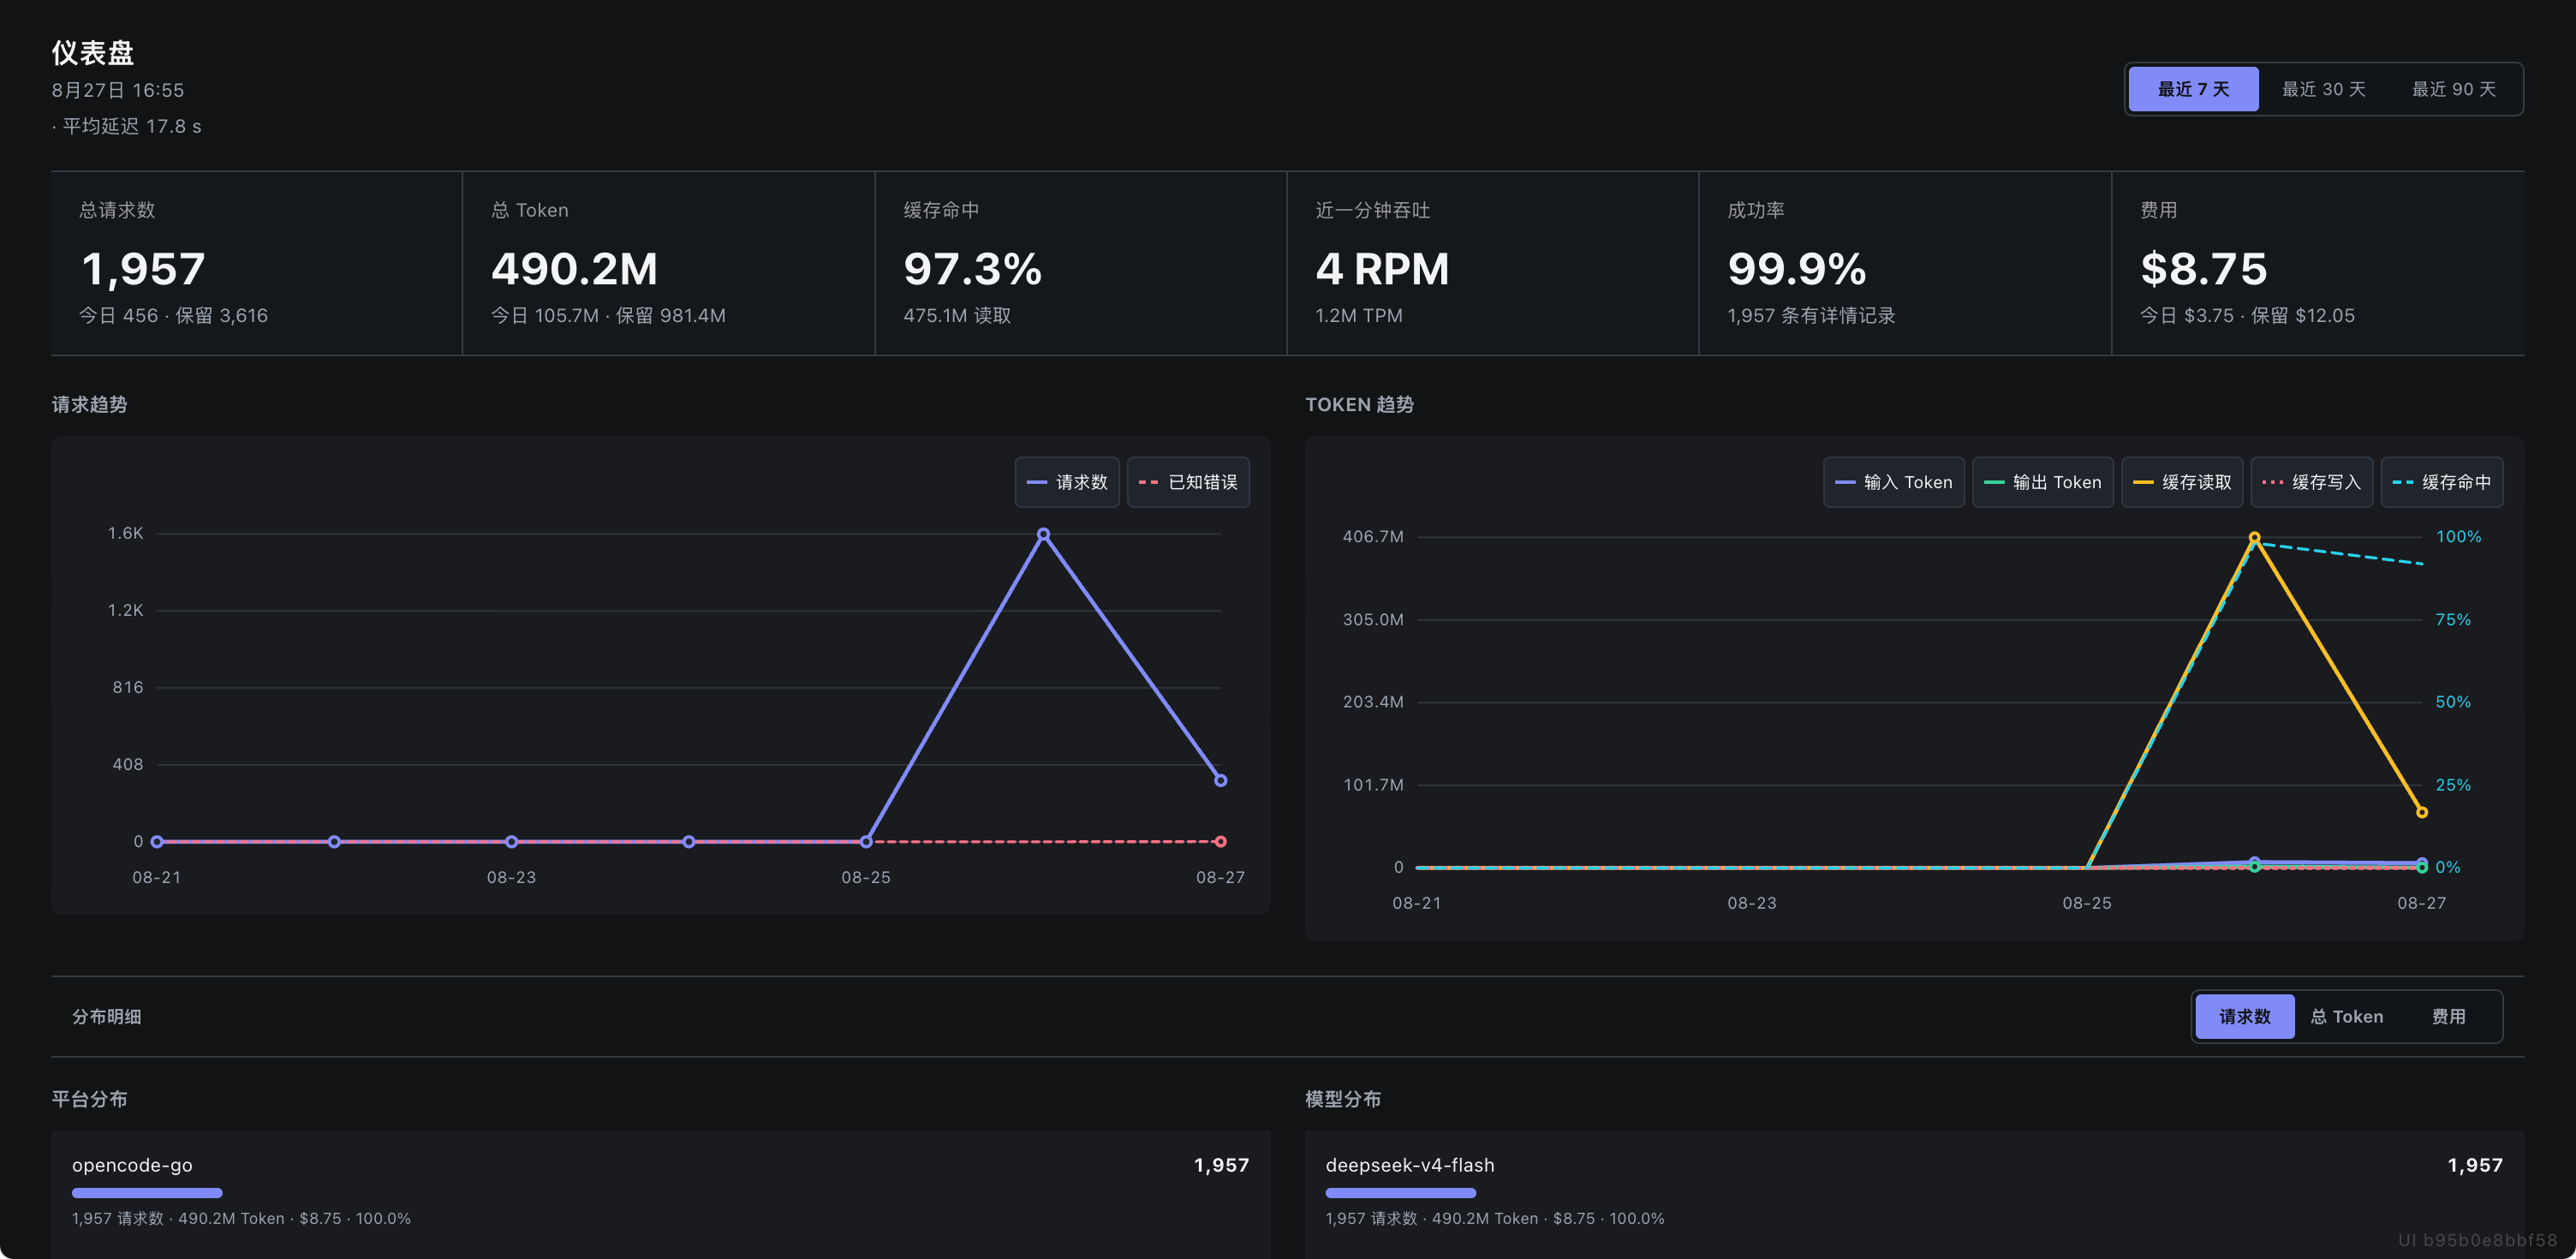Toggle the 缓存写入 legend entry
Image resolution: width=2576 pixels, height=1259 pixels.
(x=2311, y=482)
